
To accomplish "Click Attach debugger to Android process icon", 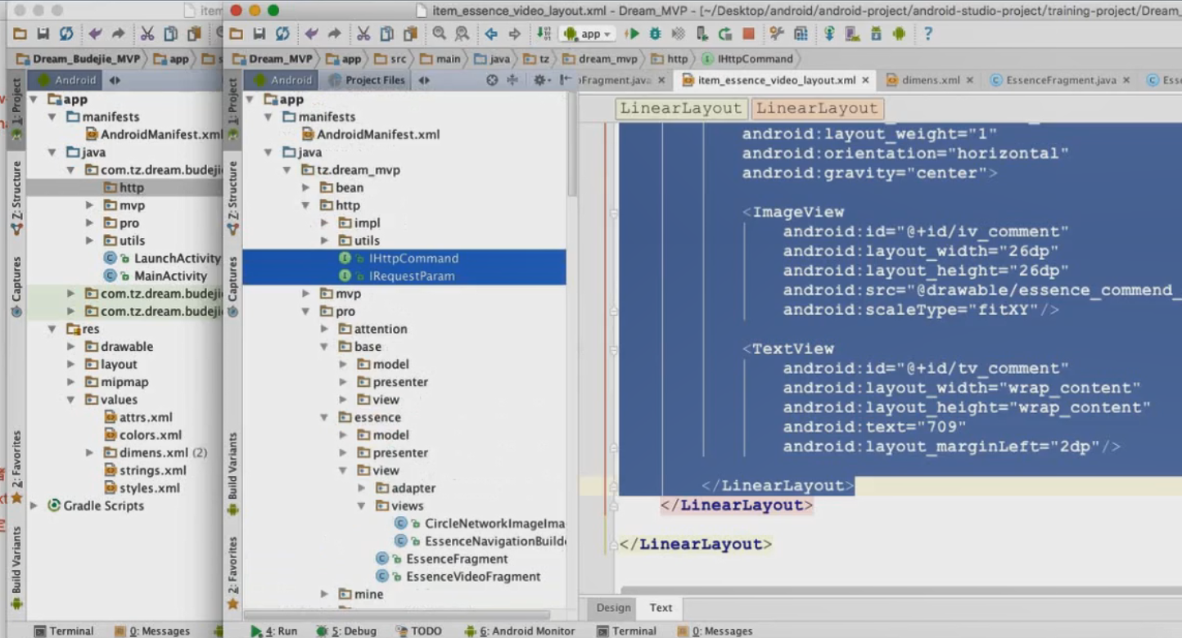I will click(702, 34).
